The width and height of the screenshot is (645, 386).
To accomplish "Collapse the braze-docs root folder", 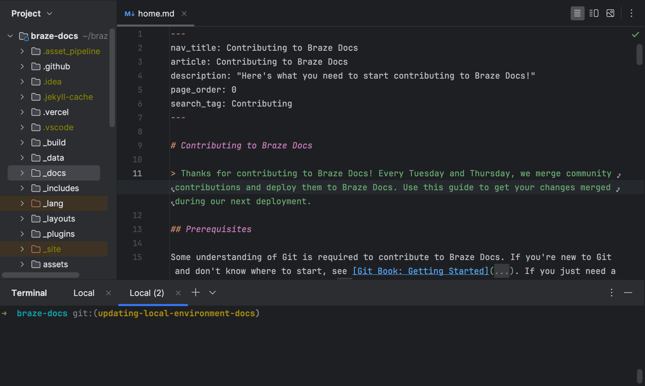I will coord(10,36).
